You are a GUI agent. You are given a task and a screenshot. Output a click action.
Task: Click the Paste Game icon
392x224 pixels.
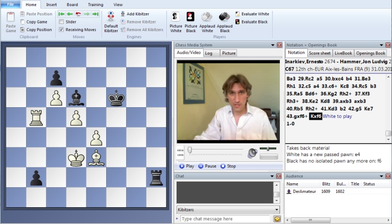click(11, 17)
